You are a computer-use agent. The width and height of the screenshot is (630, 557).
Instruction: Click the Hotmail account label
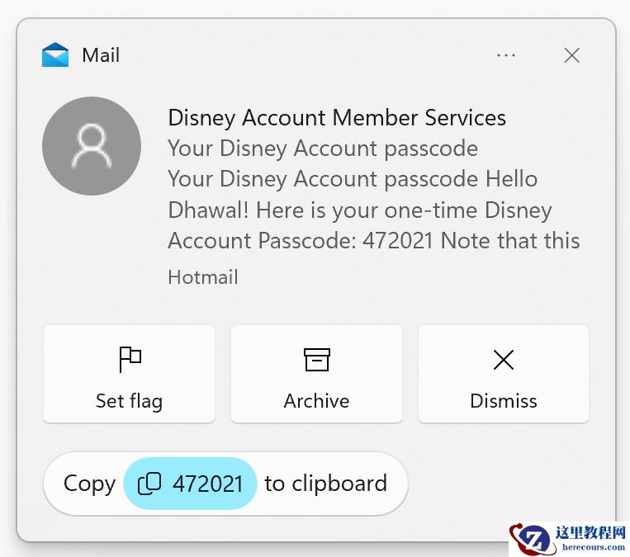[203, 277]
